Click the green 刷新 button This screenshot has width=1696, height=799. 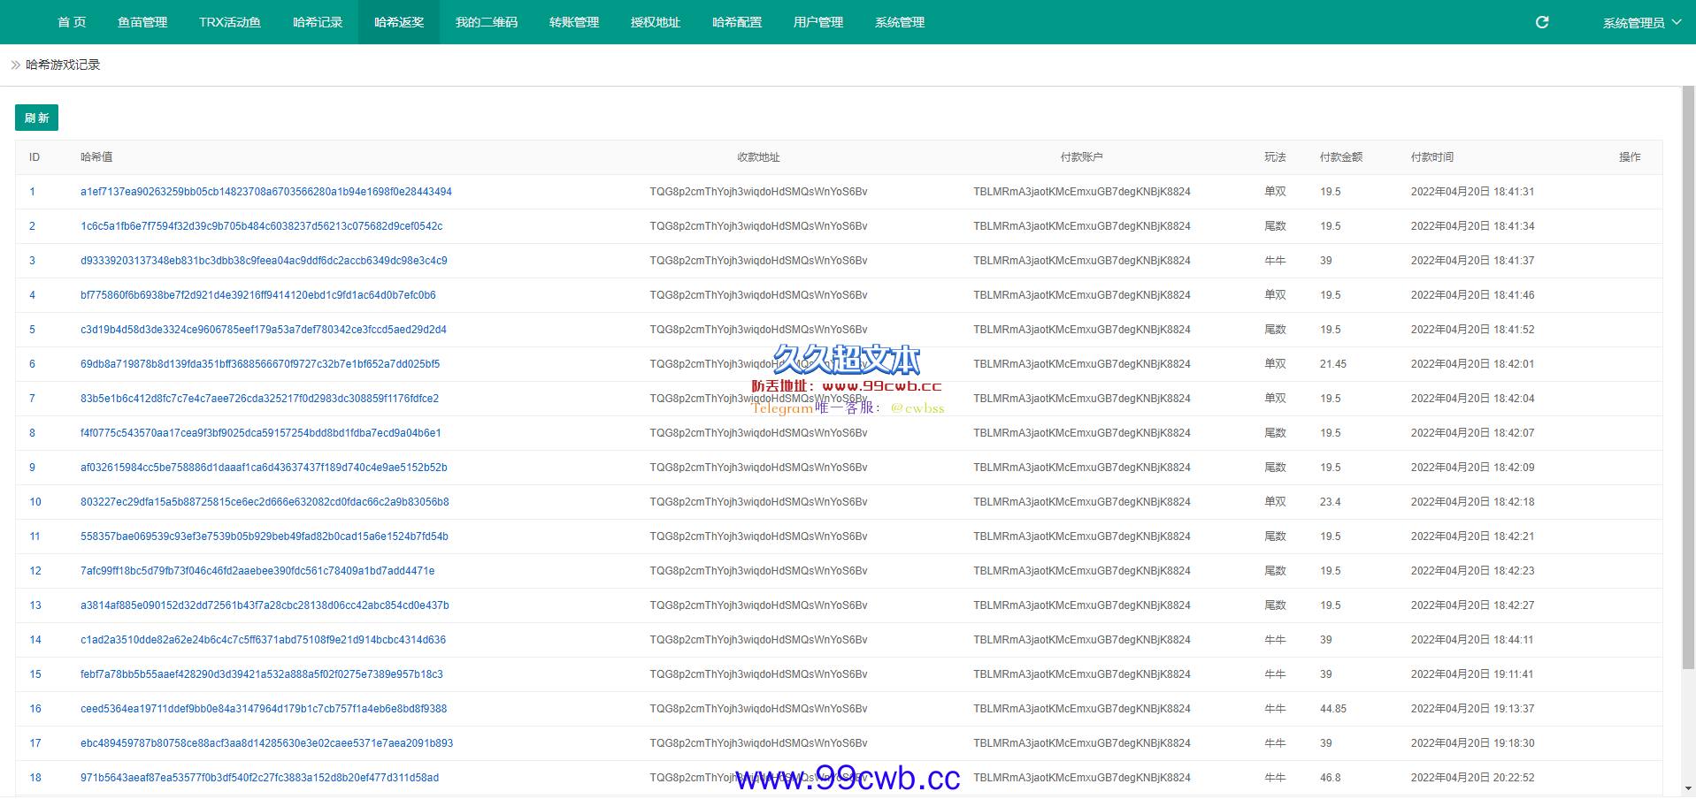[x=36, y=118]
